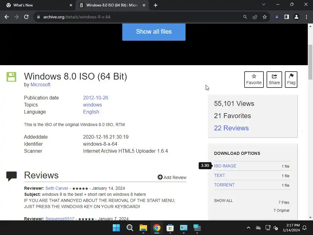Click the 55,101 Views text
This screenshot has width=313, height=235.
234,103
